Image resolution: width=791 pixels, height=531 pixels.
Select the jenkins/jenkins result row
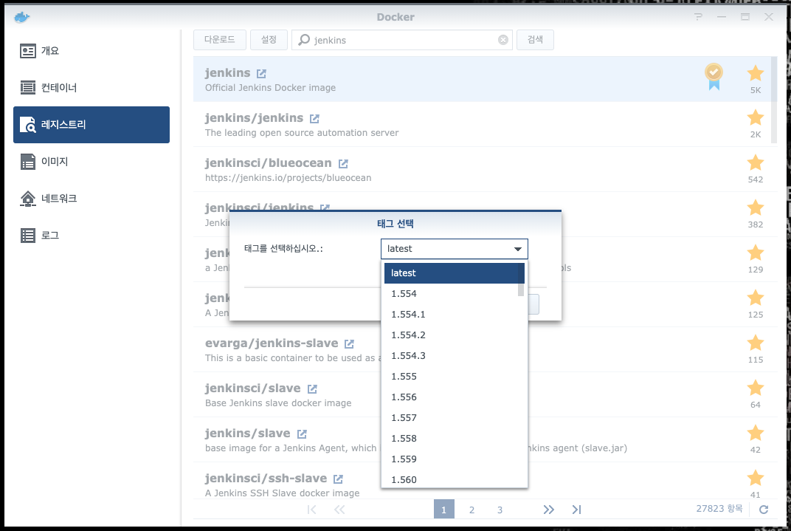click(482, 124)
